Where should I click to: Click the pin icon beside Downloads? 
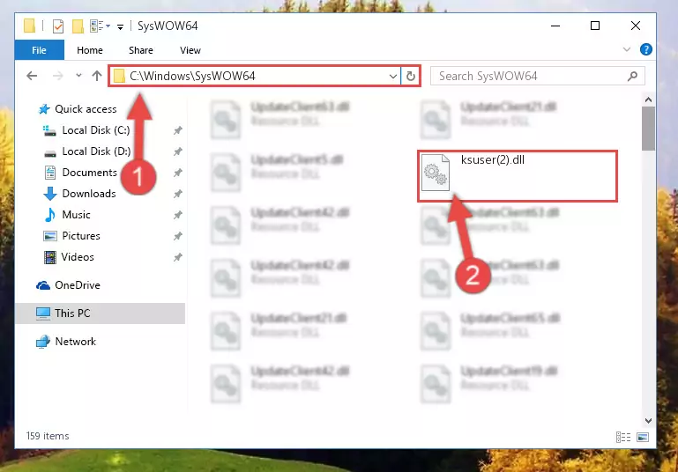point(178,194)
